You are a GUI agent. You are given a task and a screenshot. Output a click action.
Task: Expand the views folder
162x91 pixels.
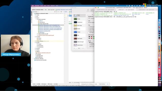pos(35,50)
